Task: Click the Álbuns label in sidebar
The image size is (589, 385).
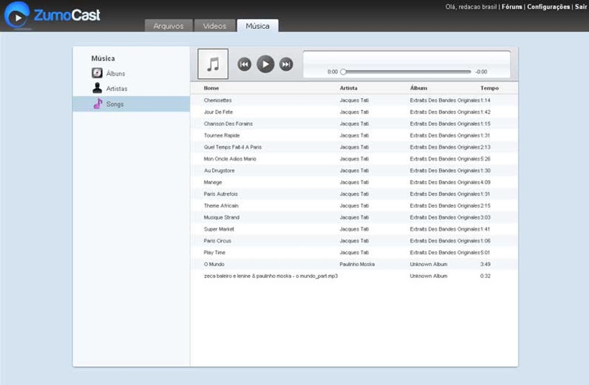Action: [115, 74]
